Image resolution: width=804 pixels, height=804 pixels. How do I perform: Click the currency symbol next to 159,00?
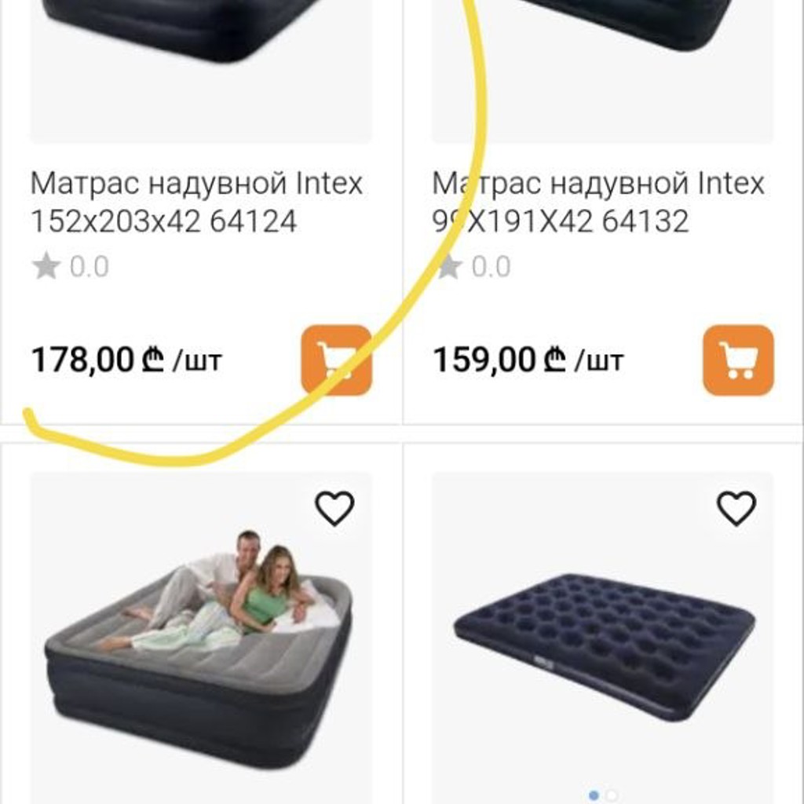click(x=554, y=360)
